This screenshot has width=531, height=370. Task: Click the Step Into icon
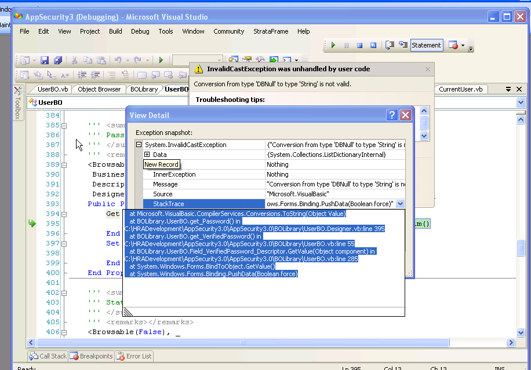[403, 45]
